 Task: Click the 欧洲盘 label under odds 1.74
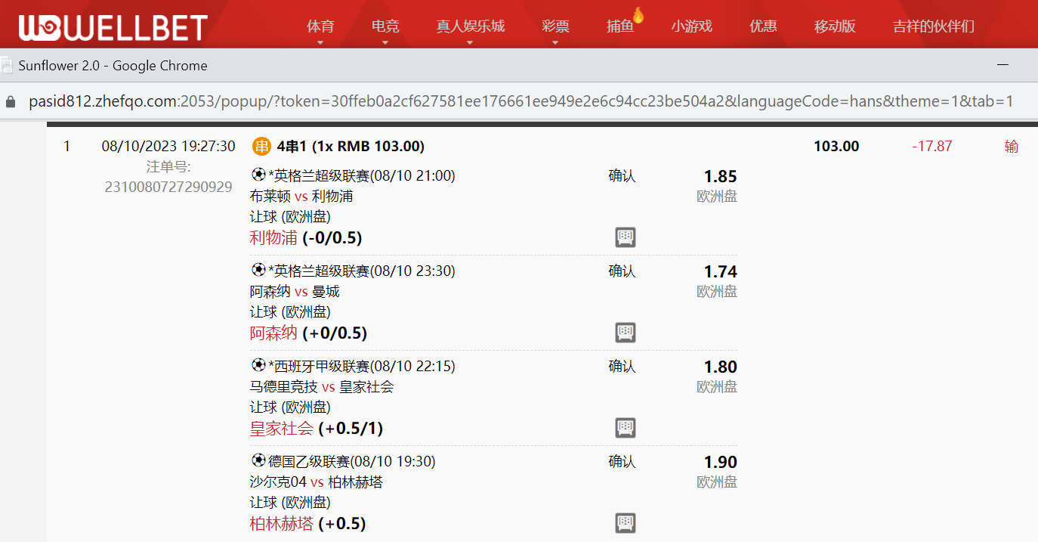click(717, 292)
